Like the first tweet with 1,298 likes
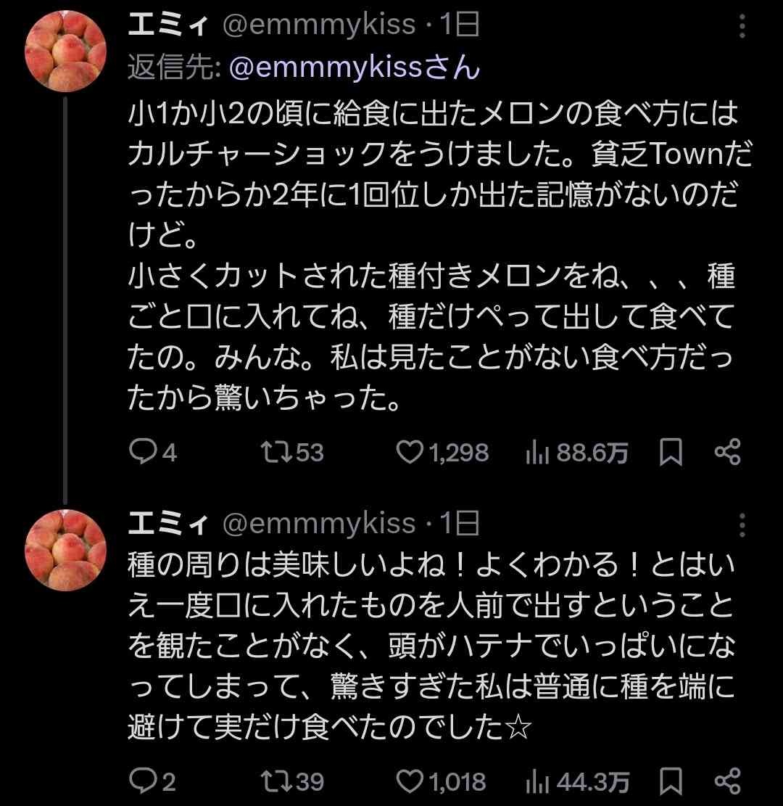Screen dimensions: 783x806 (x=412, y=453)
